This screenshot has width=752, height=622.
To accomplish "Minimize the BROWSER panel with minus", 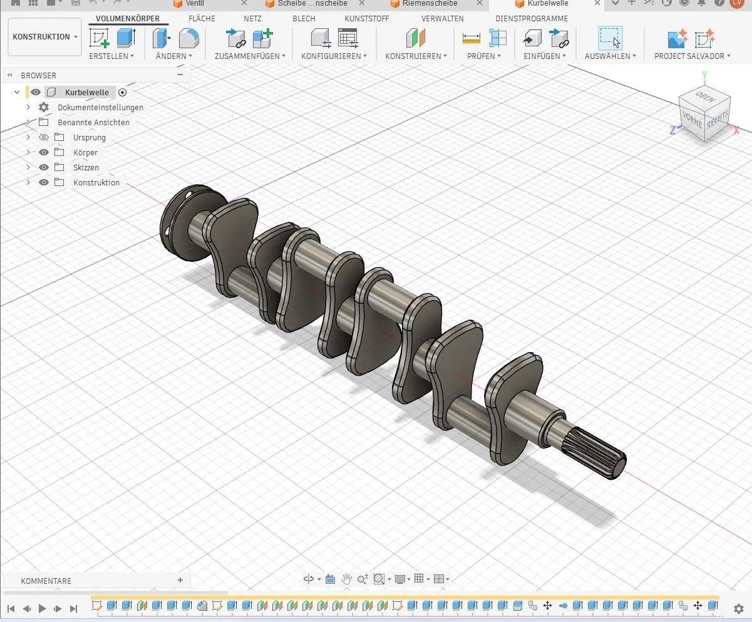I will point(180,75).
